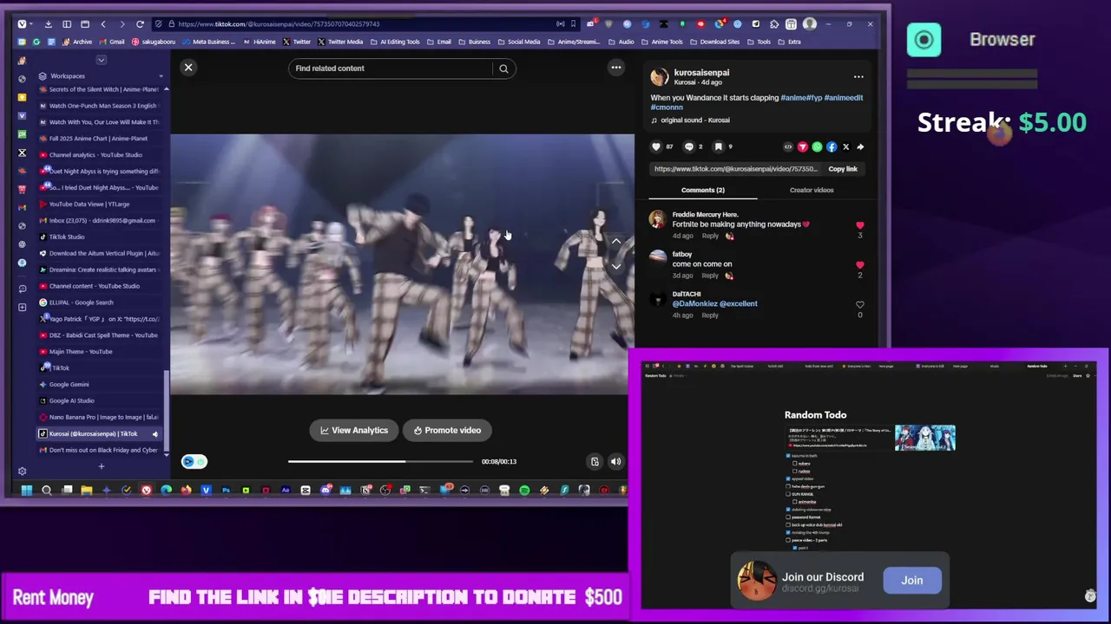
Task: Toggle the browser side panel icon
Action: pyautogui.click(x=67, y=24)
